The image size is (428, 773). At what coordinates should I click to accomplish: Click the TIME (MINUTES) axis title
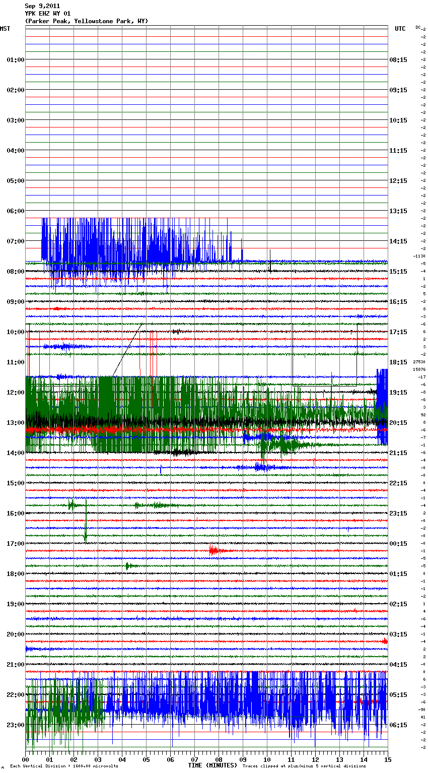(x=212, y=765)
